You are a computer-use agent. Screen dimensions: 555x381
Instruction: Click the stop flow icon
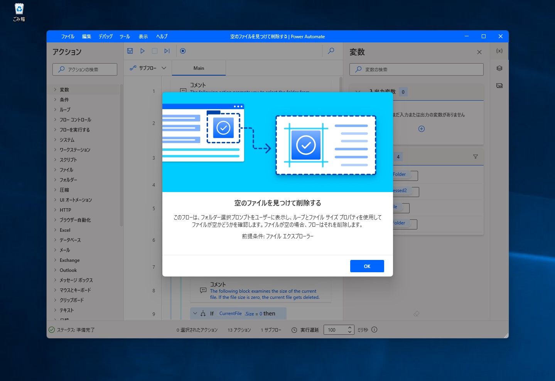pyautogui.click(x=155, y=51)
